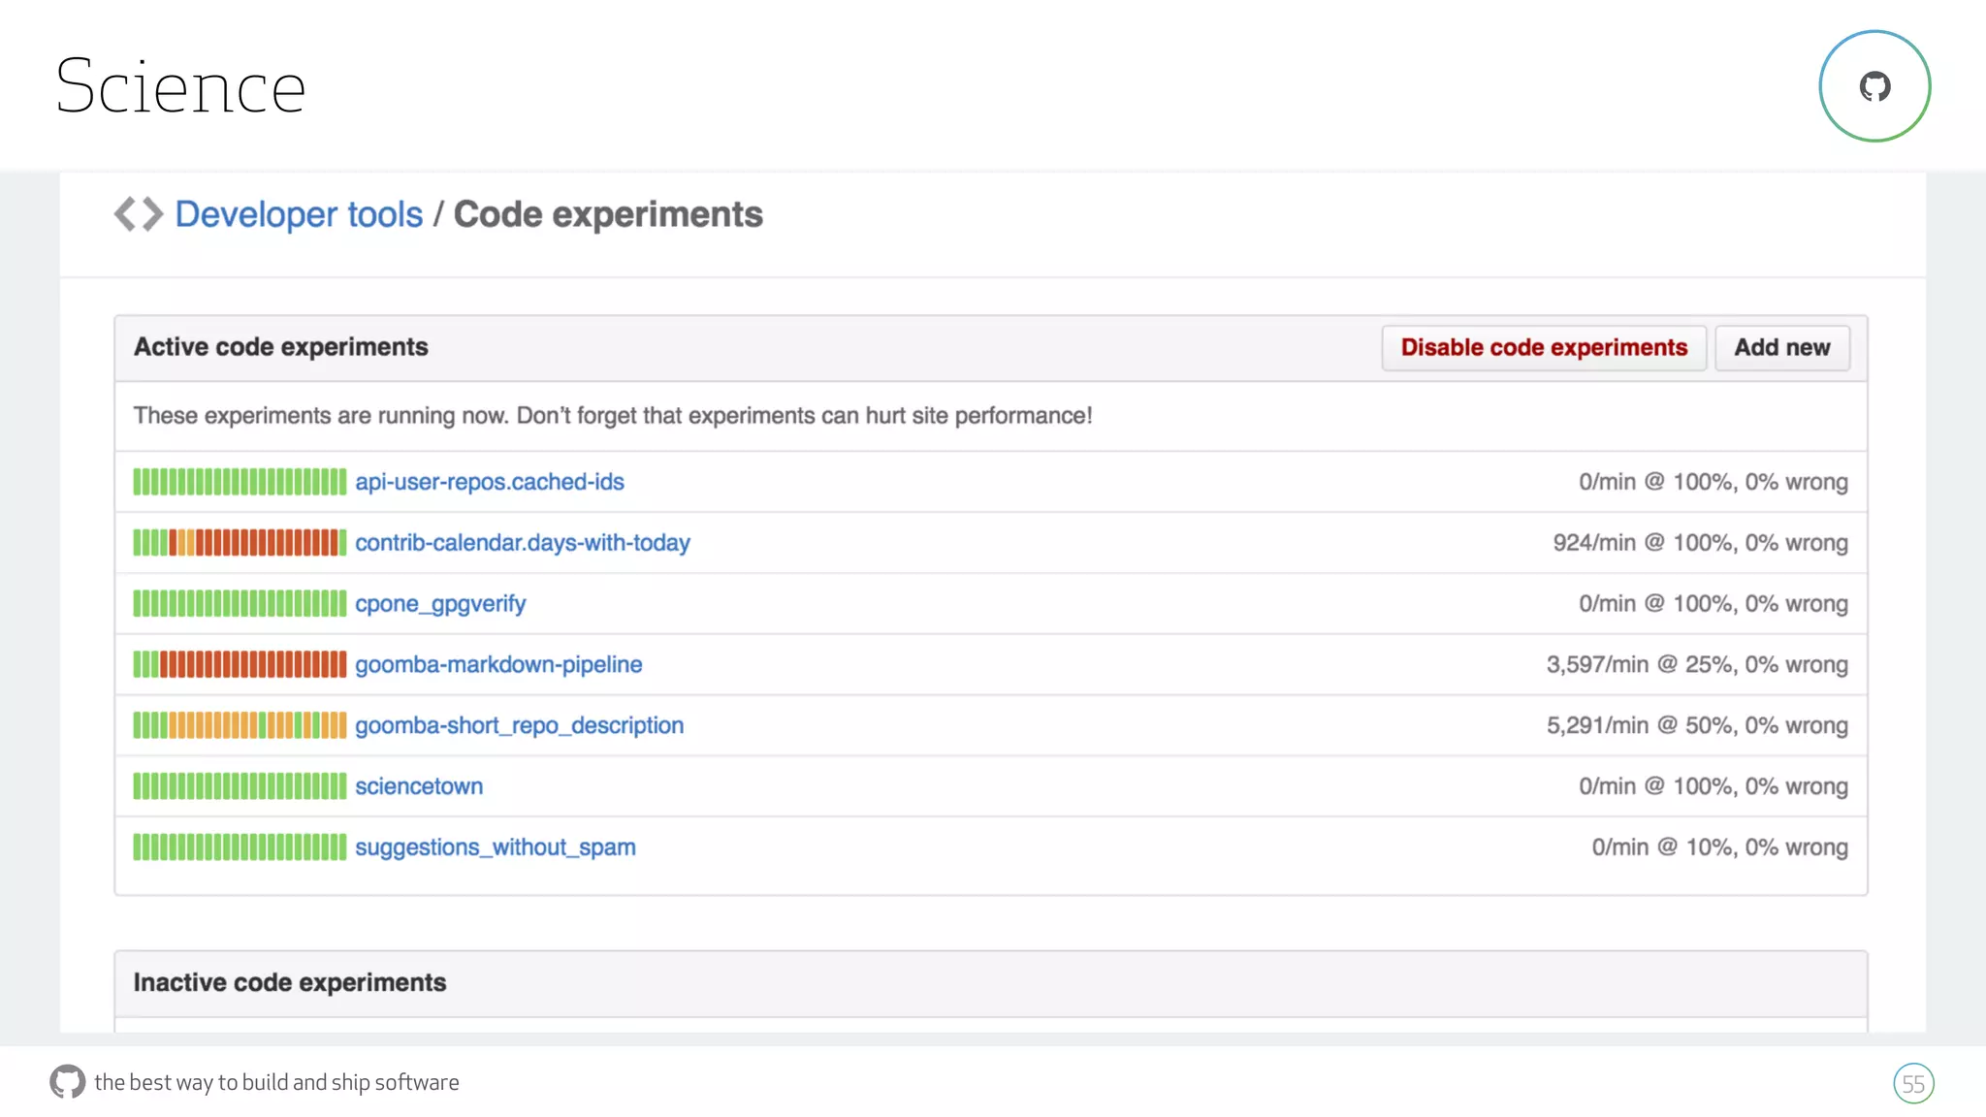Click the Code experiments page title
1986x1117 pixels.
(x=608, y=214)
